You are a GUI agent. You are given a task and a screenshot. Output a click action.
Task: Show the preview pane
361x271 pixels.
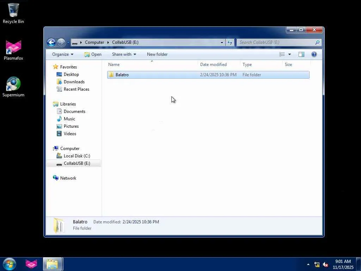click(301, 54)
